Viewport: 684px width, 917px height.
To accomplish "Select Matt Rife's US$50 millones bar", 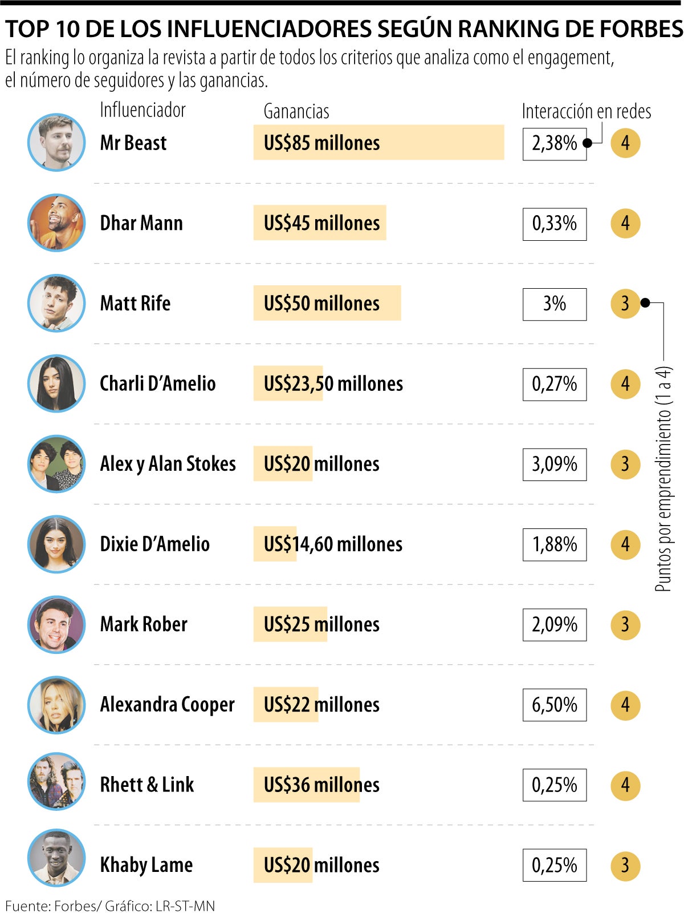I will (x=327, y=303).
